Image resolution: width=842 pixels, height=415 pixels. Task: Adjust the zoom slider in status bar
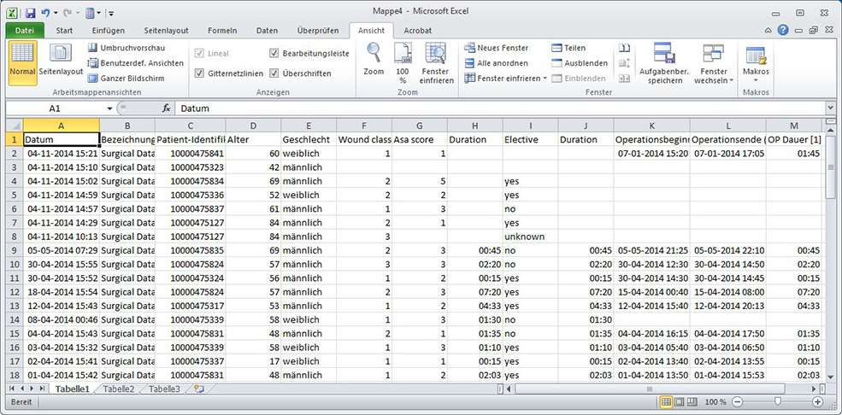click(x=777, y=401)
